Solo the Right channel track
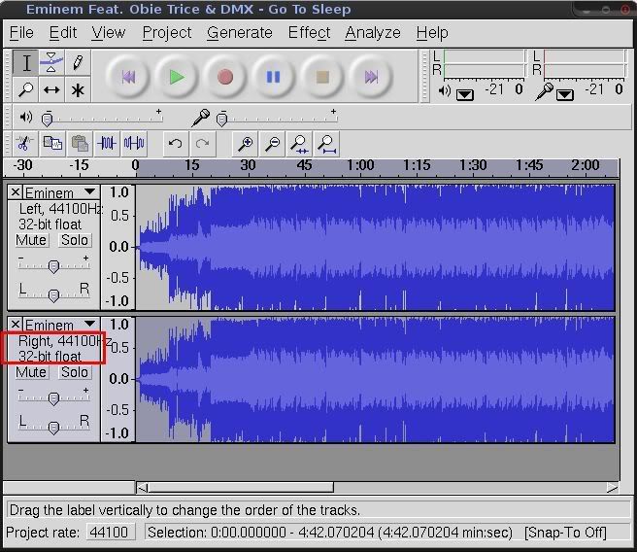Image resolution: width=637 pixels, height=552 pixels. pyautogui.click(x=75, y=372)
